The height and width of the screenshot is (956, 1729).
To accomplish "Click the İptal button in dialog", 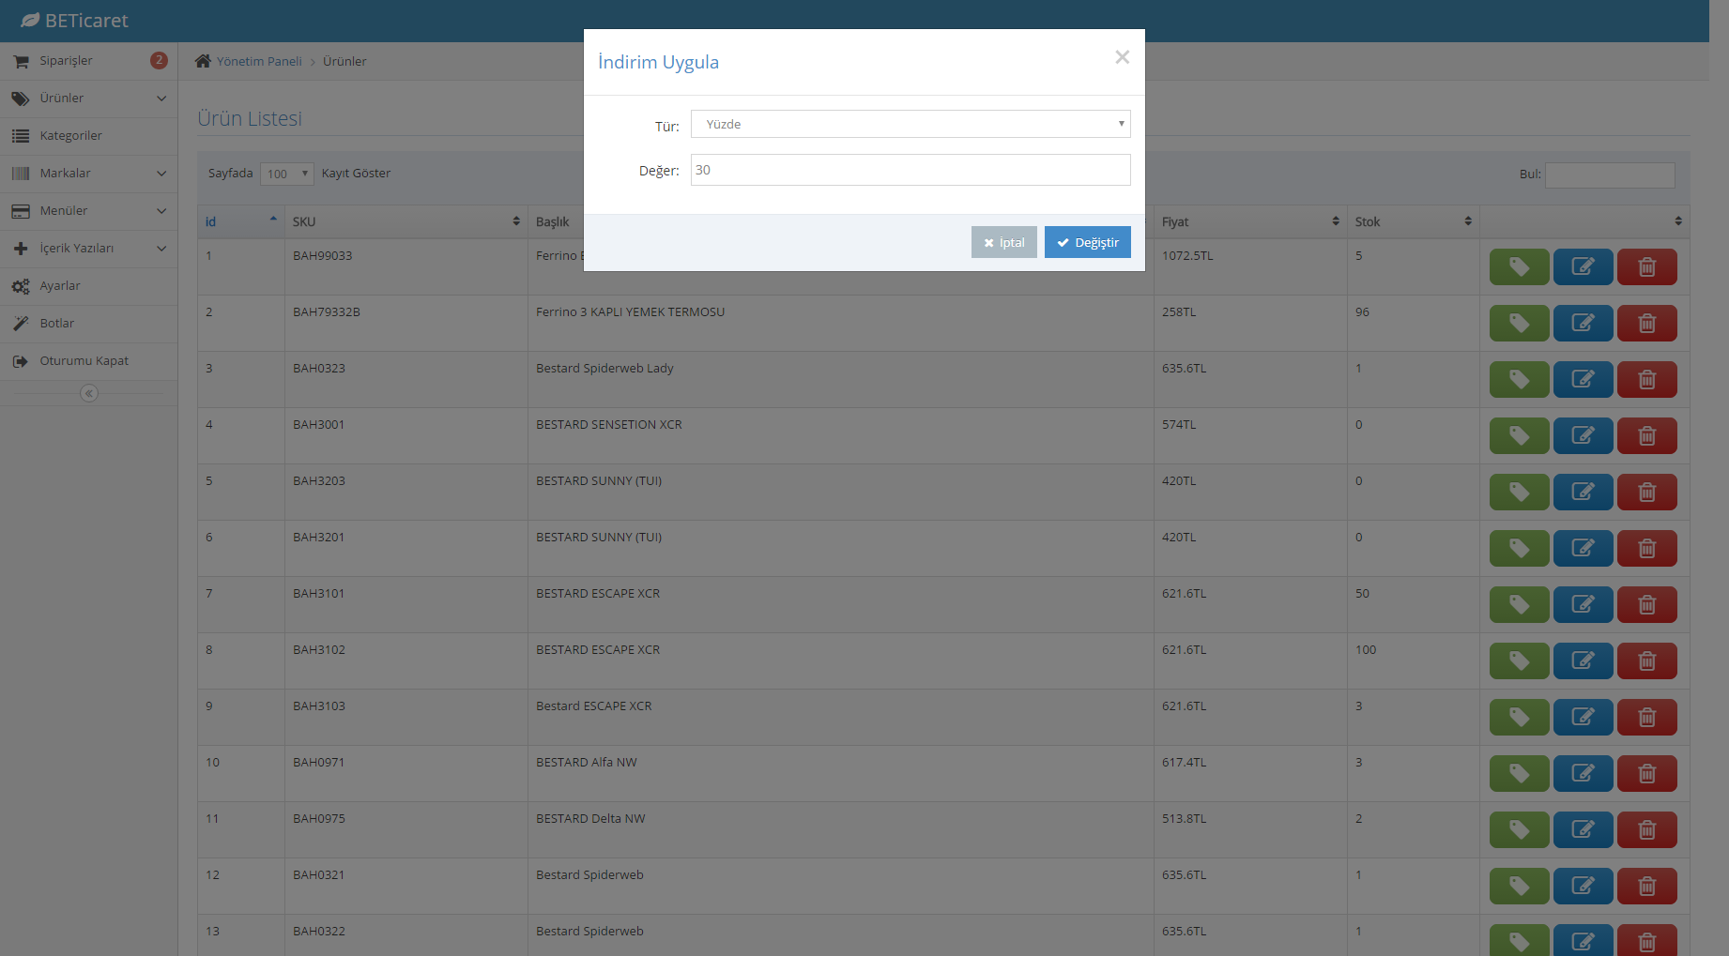I will pyautogui.click(x=1003, y=242).
